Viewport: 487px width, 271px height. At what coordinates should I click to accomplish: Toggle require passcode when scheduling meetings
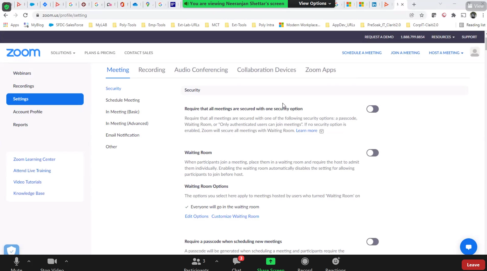pyautogui.click(x=372, y=242)
